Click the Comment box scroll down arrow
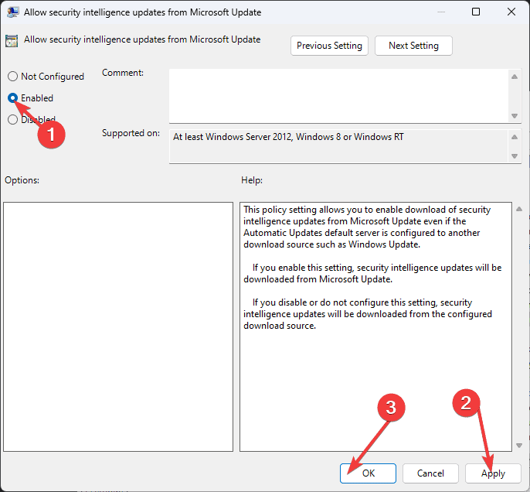This screenshot has height=492, width=530. pyautogui.click(x=515, y=116)
